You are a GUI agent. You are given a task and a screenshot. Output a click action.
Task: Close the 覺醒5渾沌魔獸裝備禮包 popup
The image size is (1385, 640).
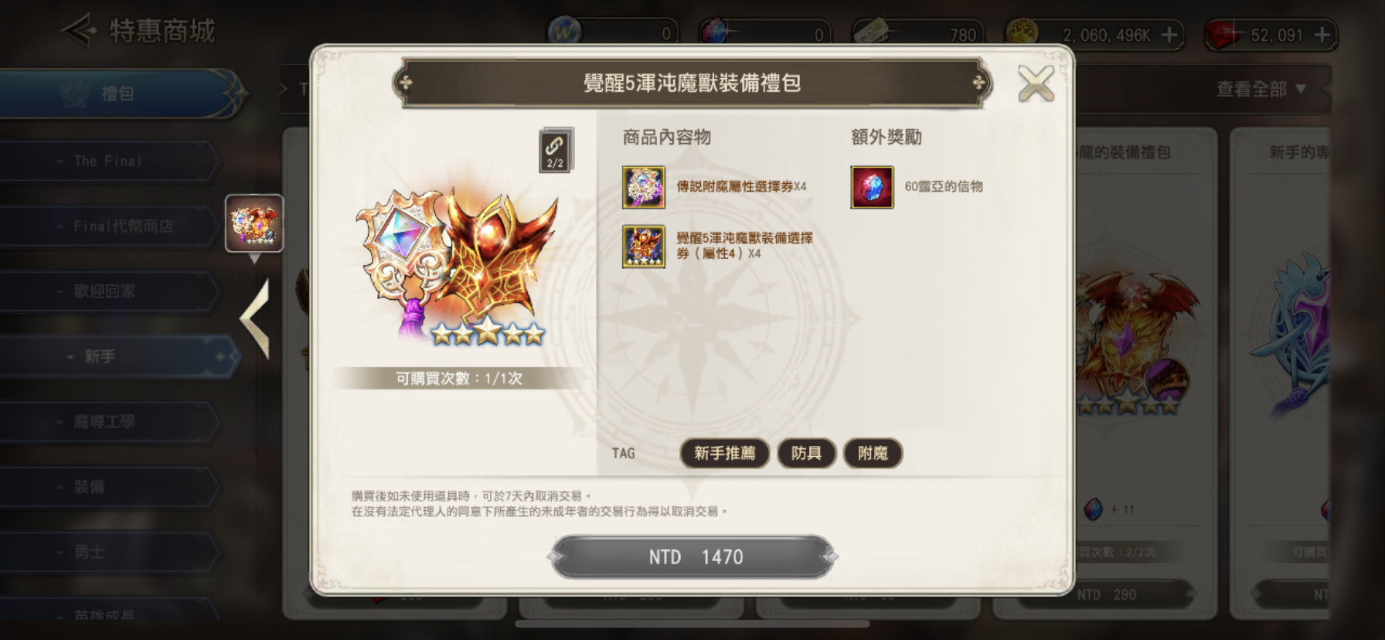(x=1036, y=83)
